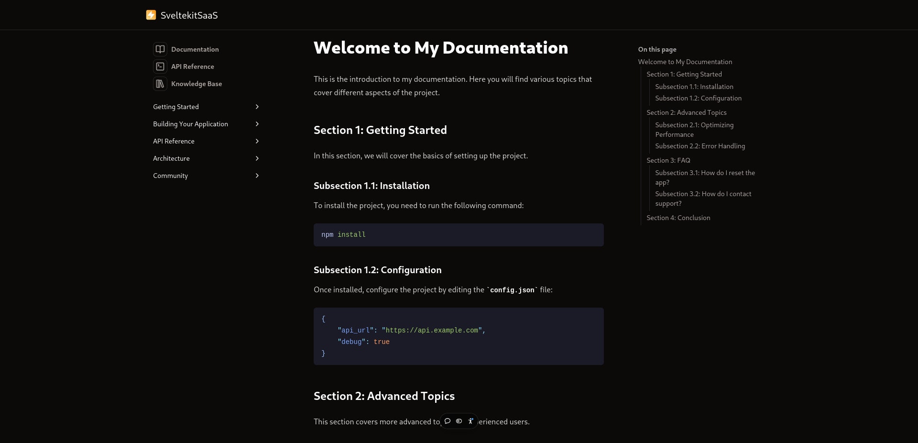This screenshot has width=918, height=443.
Task: Select the Getting Started sidebar label
Action: (x=176, y=107)
